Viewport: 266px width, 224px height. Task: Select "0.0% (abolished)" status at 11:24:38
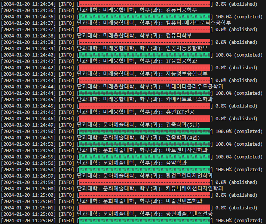coord(236,42)
